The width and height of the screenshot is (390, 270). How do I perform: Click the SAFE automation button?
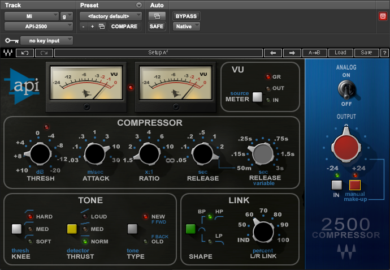click(x=157, y=27)
